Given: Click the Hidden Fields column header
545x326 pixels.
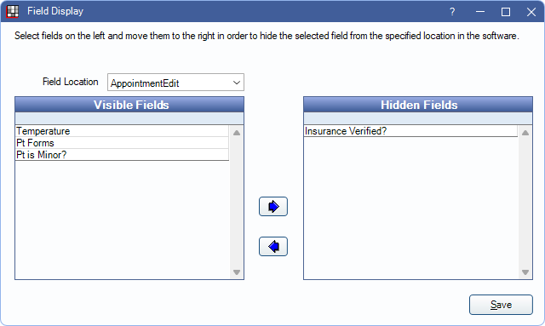Looking at the screenshot, I should pyautogui.click(x=418, y=105).
